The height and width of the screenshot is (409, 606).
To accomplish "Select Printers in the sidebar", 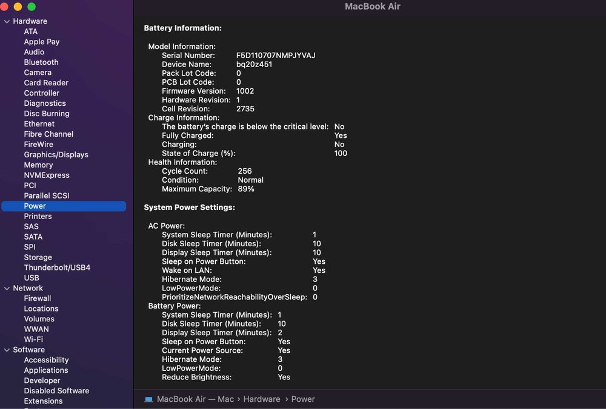I will click(38, 216).
